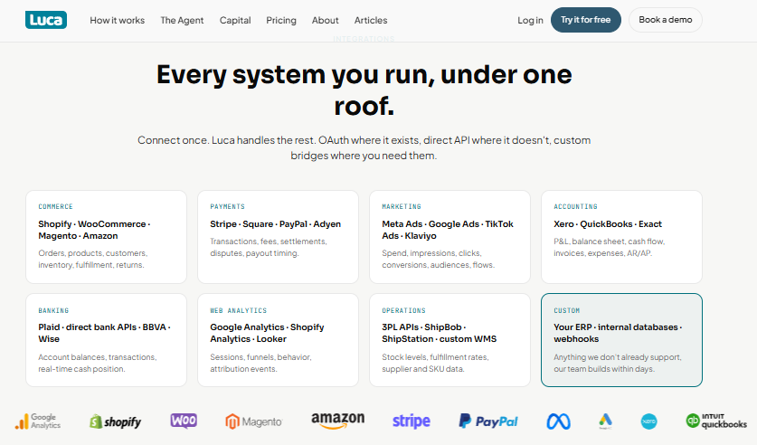The height and width of the screenshot is (445, 757).
Task: Click the Meta infinity logo
Action: [558, 421]
